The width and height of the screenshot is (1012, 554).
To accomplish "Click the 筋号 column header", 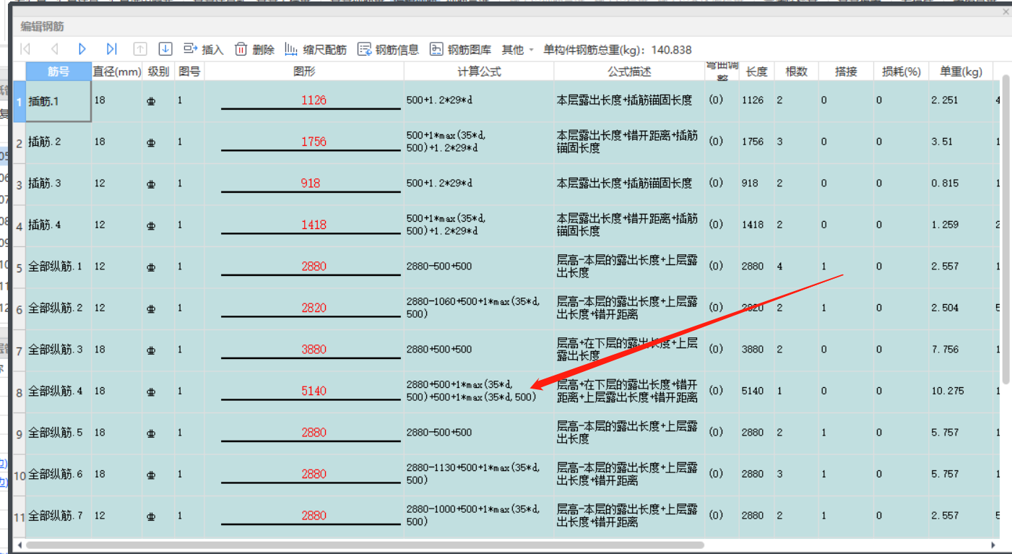I will click(x=59, y=71).
